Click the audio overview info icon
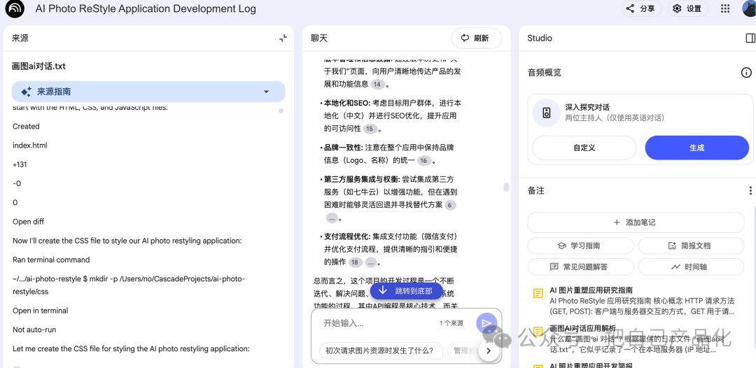The image size is (756, 368). pos(746,73)
